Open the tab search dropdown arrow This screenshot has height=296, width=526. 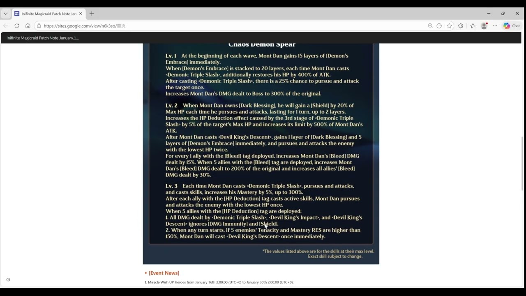[5, 14]
